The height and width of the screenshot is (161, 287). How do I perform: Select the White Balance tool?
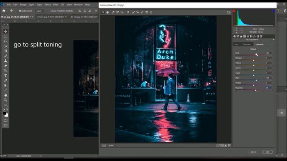tap(113, 12)
